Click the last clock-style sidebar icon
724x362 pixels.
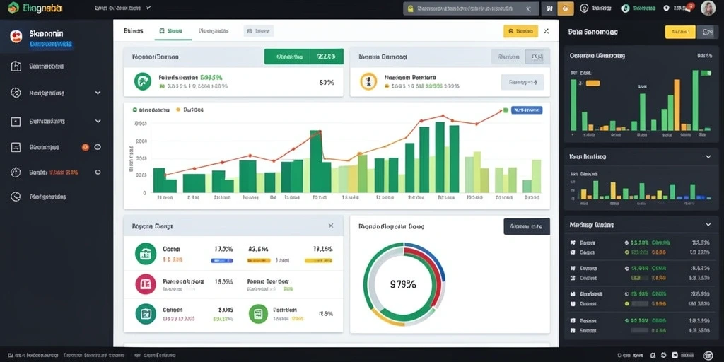(16, 197)
